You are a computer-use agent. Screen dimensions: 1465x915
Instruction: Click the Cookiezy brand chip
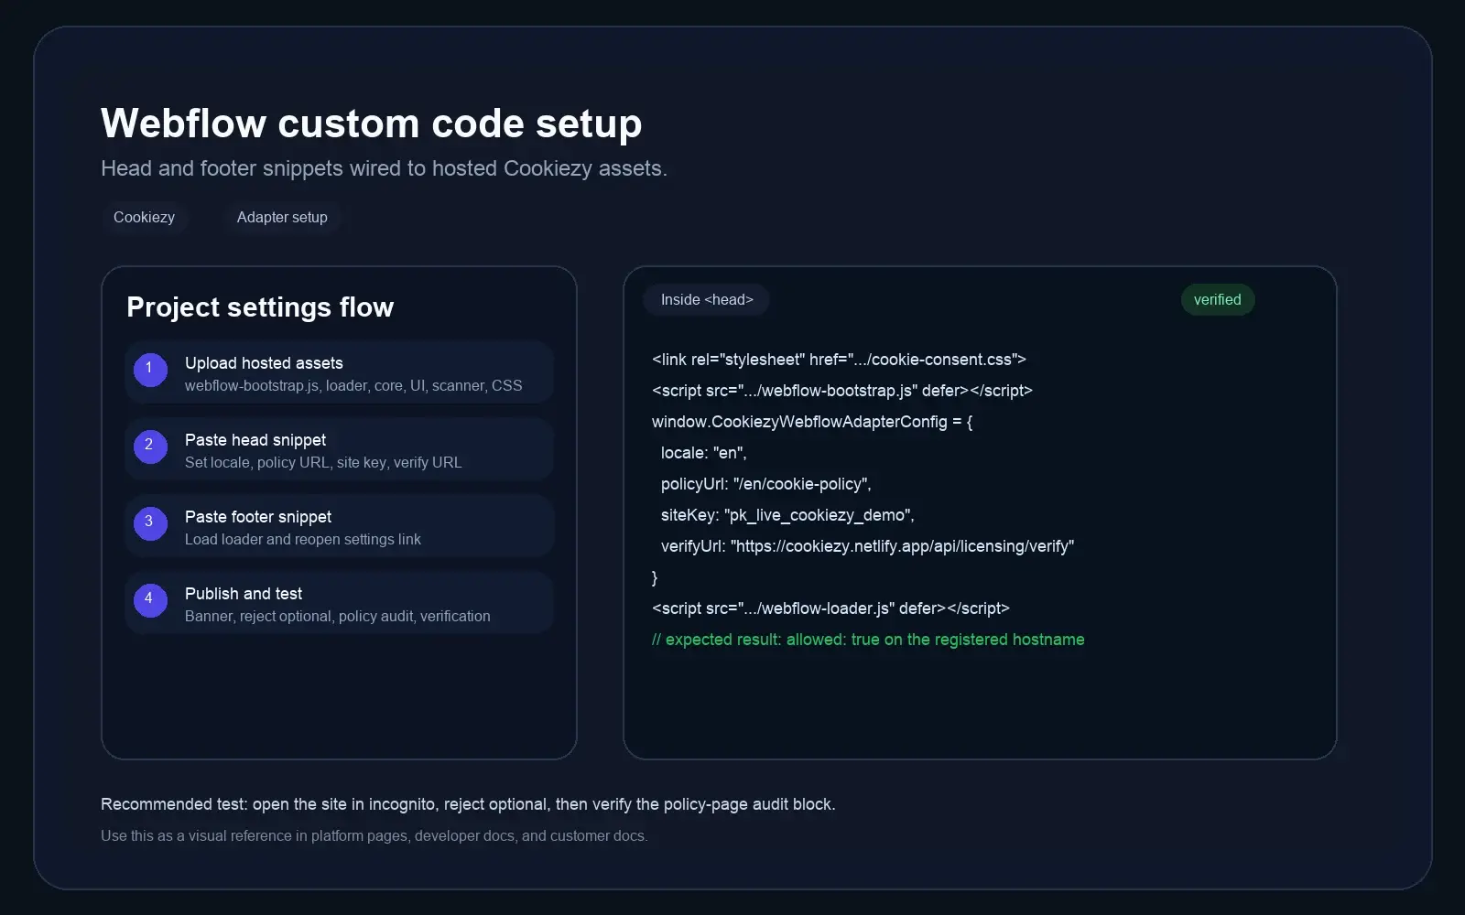click(x=145, y=217)
